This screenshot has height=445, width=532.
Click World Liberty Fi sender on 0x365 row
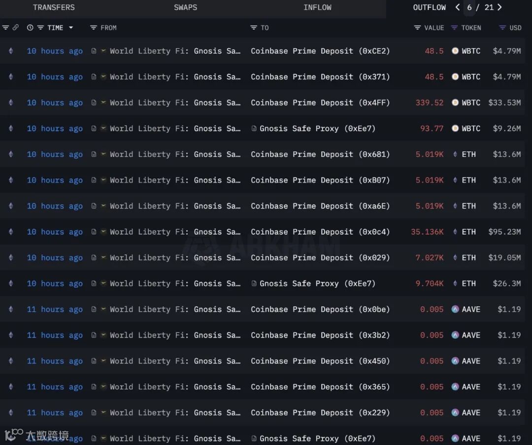click(175, 387)
